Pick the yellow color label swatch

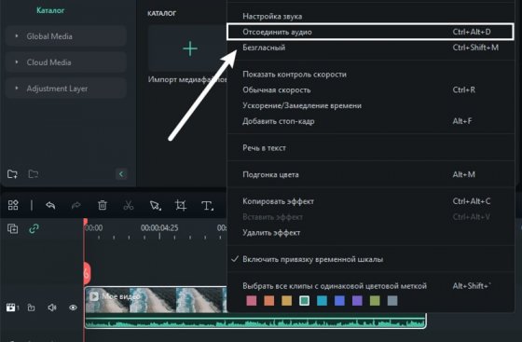287,301
